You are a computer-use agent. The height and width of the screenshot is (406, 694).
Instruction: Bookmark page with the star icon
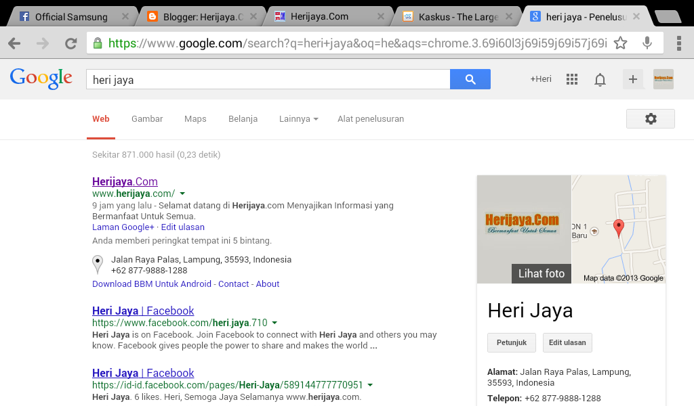(620, 43)
